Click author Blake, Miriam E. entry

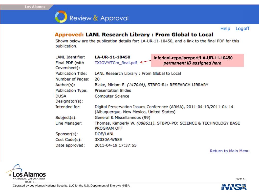[151, 85]
